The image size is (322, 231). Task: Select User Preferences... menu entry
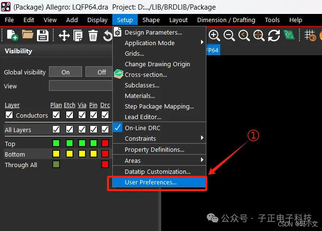pos(159,182)
